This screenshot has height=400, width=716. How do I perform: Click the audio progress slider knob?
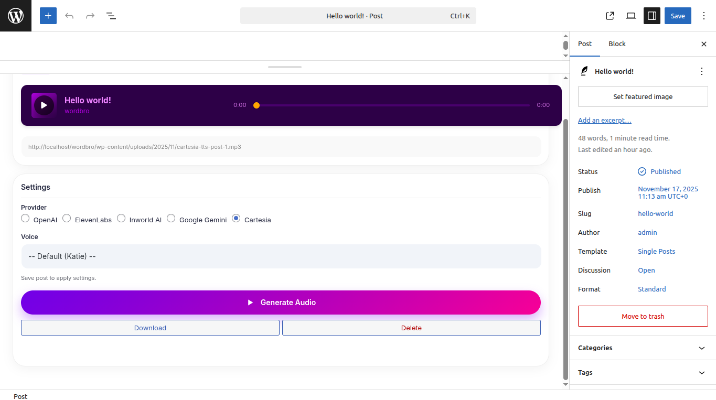click(x=257, y=105)
